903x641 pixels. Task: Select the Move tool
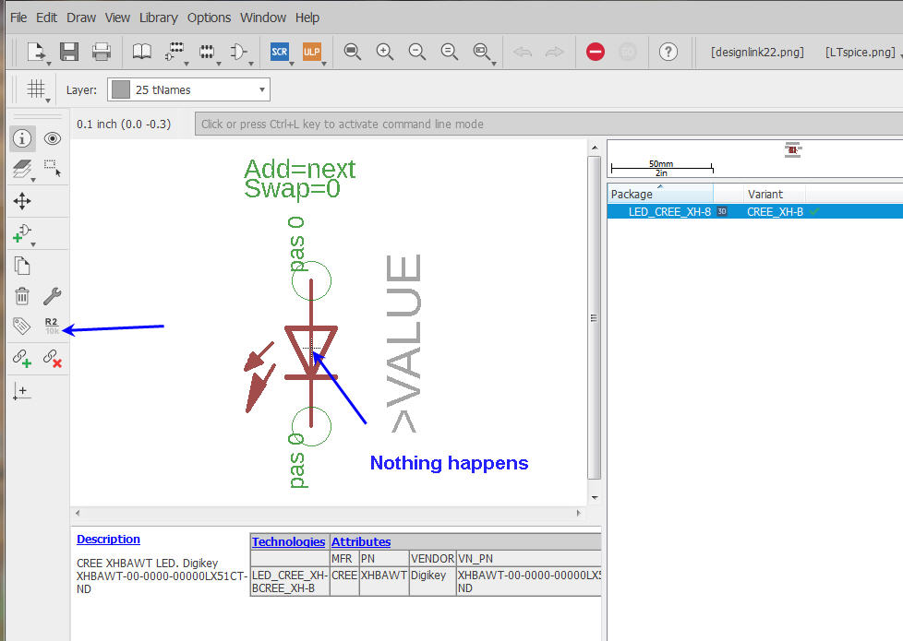click(x=21, y=200)
